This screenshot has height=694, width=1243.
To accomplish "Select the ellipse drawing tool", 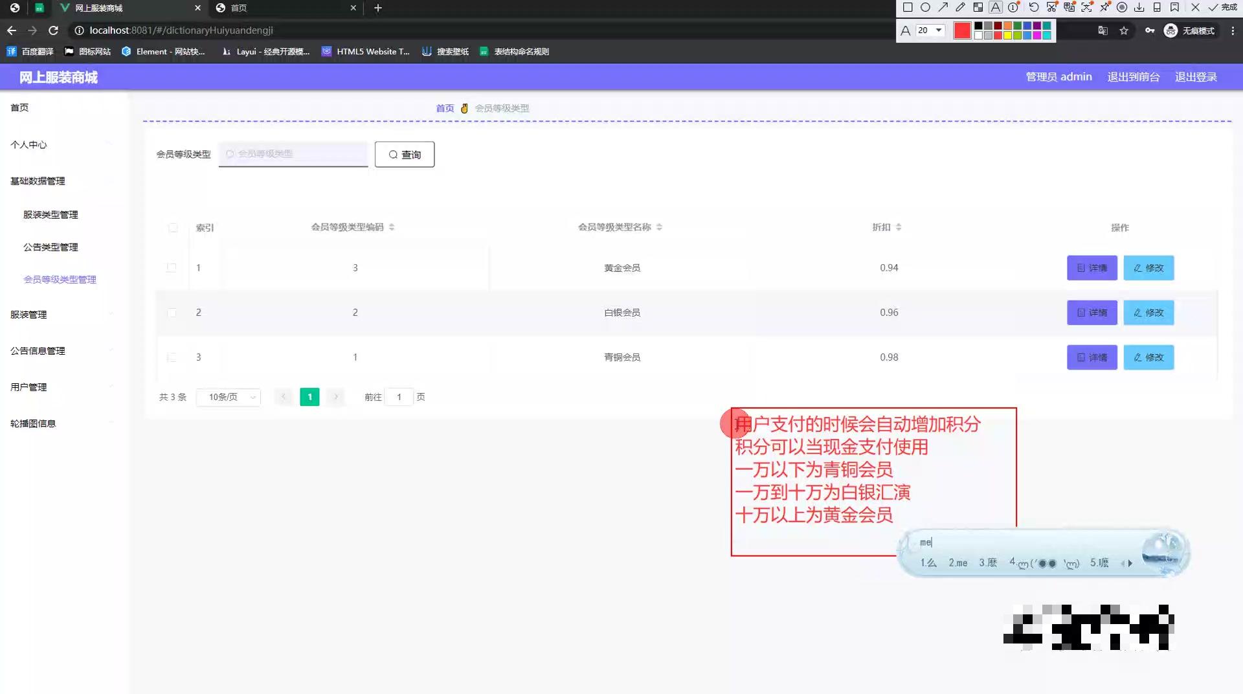I will click(x=924, y=7).
